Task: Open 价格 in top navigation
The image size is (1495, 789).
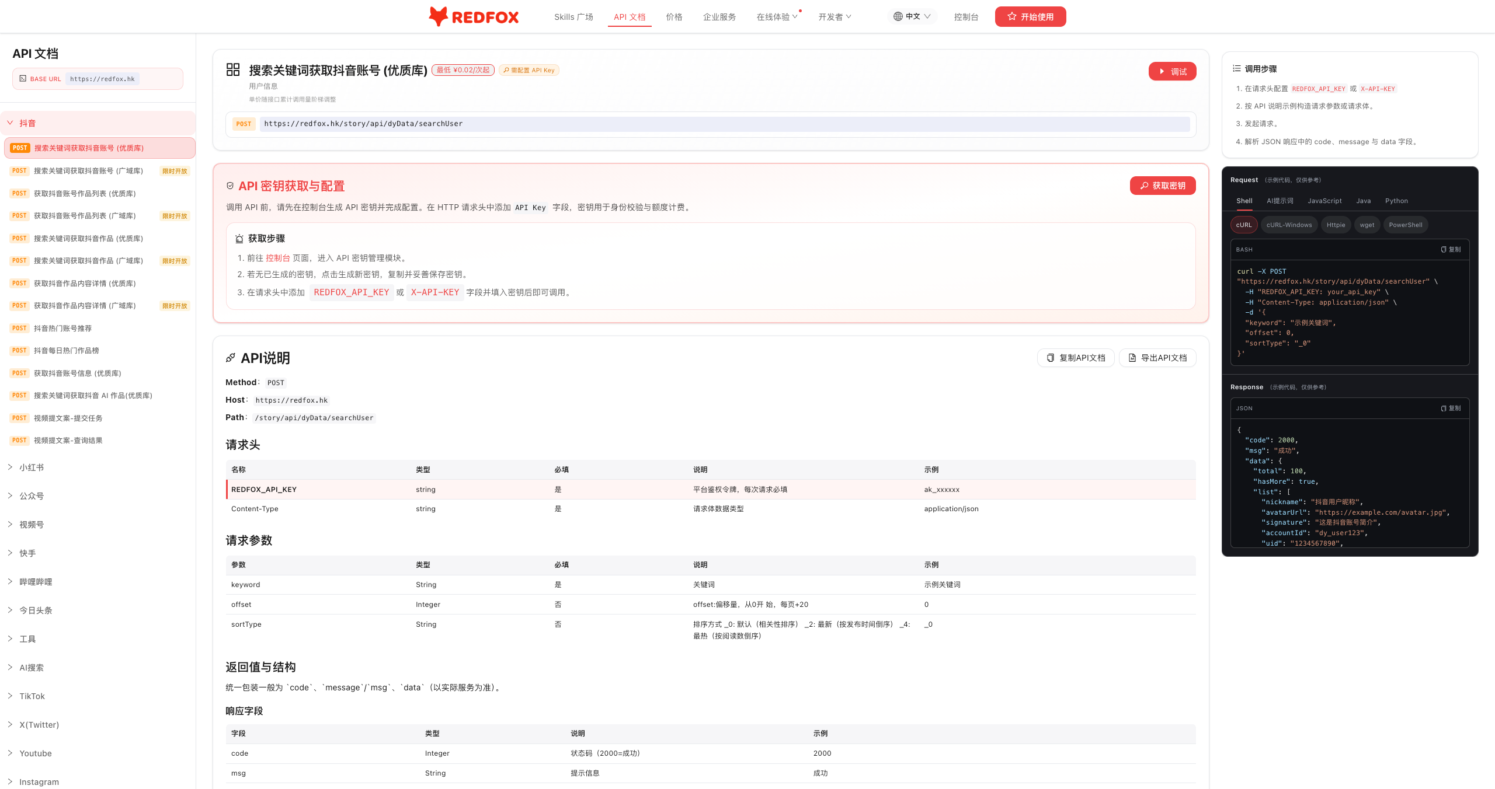Action: click(674, 17)
